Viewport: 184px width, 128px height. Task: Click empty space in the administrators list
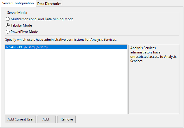tap(66, 84)
